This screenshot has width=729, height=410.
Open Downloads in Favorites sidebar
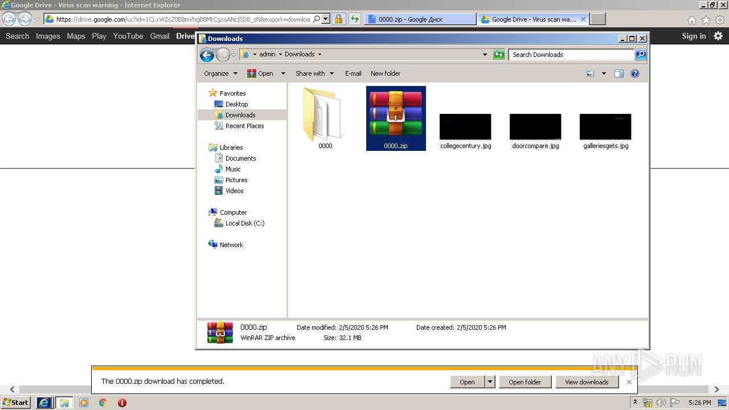240,115
